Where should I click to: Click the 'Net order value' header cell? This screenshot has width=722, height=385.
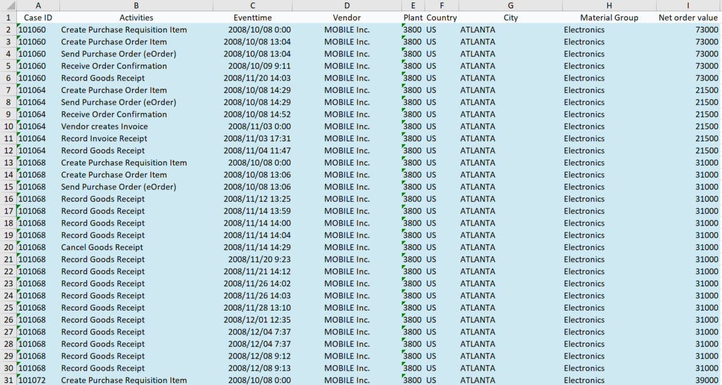(689, 17)
